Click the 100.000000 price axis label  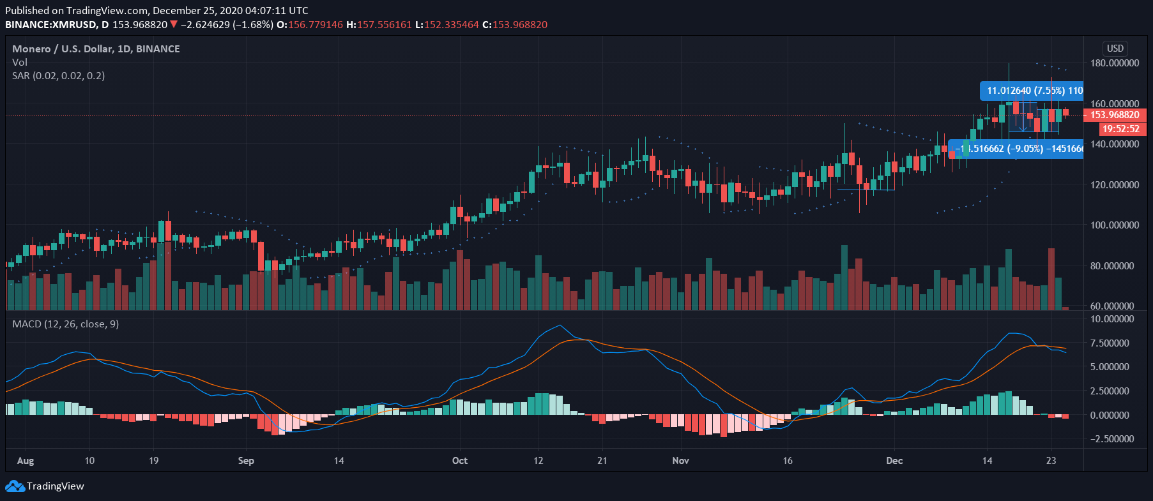coord(1115,225)
